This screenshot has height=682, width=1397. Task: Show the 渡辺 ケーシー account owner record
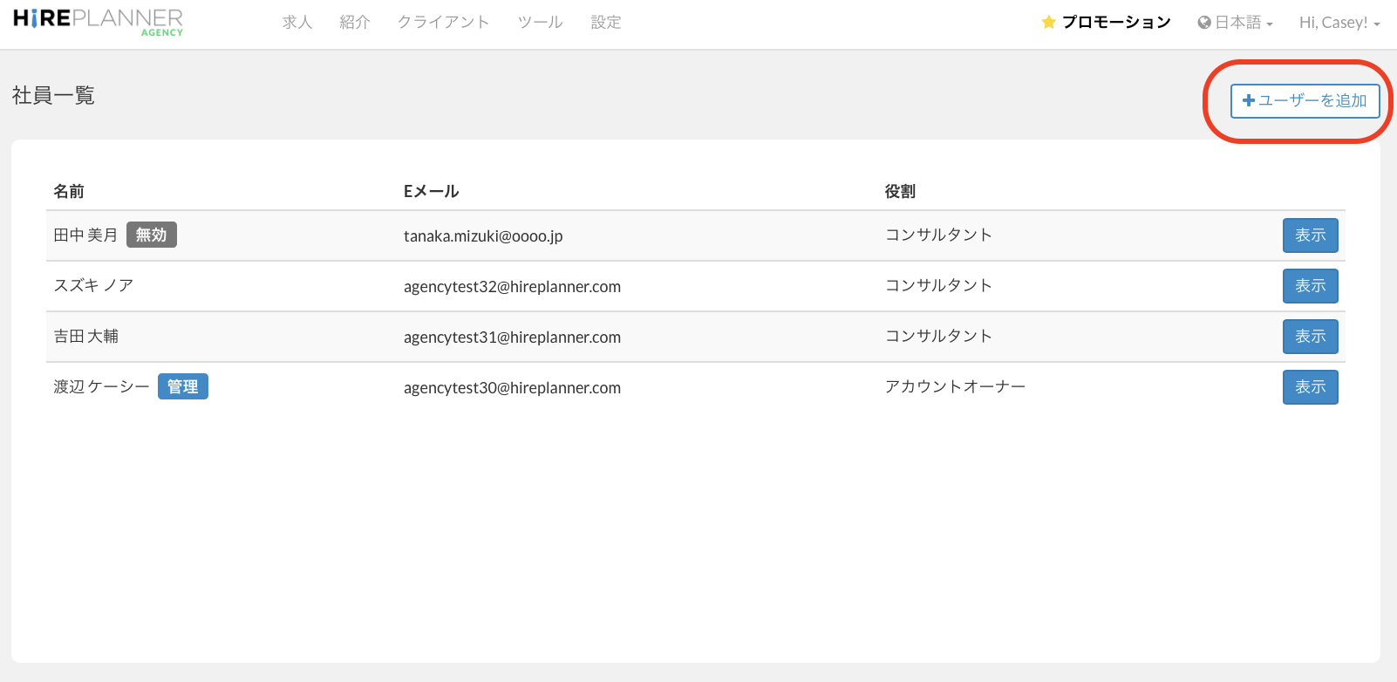pos(1310,387)
